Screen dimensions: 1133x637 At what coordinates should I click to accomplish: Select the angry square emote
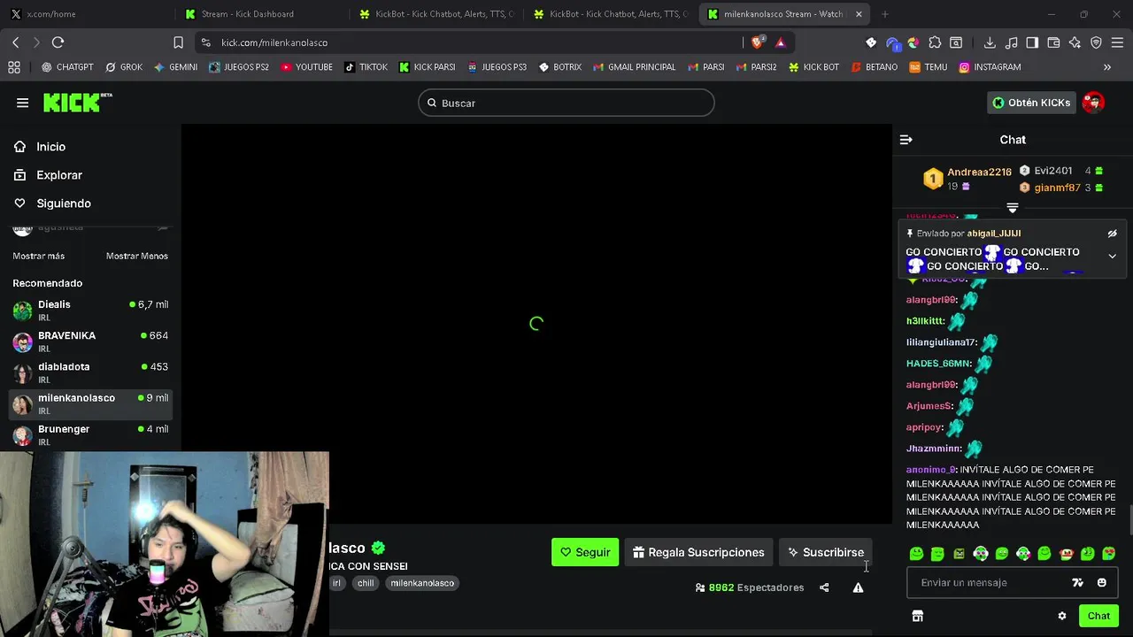959,554
